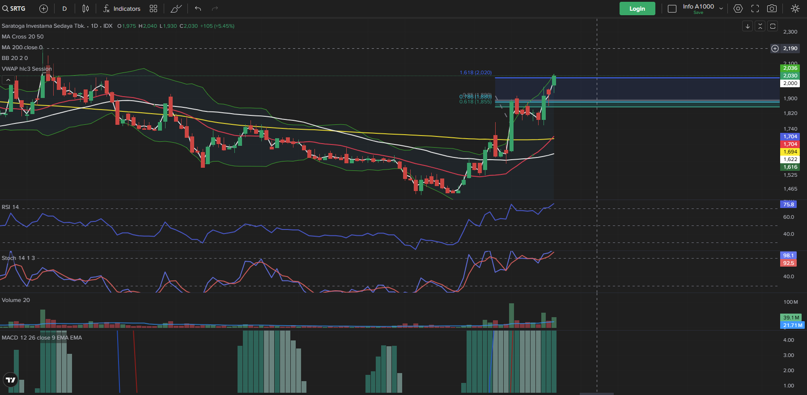Select the BB 20 2 0 indicator label

pyautogui.click(x=15, y=58)
